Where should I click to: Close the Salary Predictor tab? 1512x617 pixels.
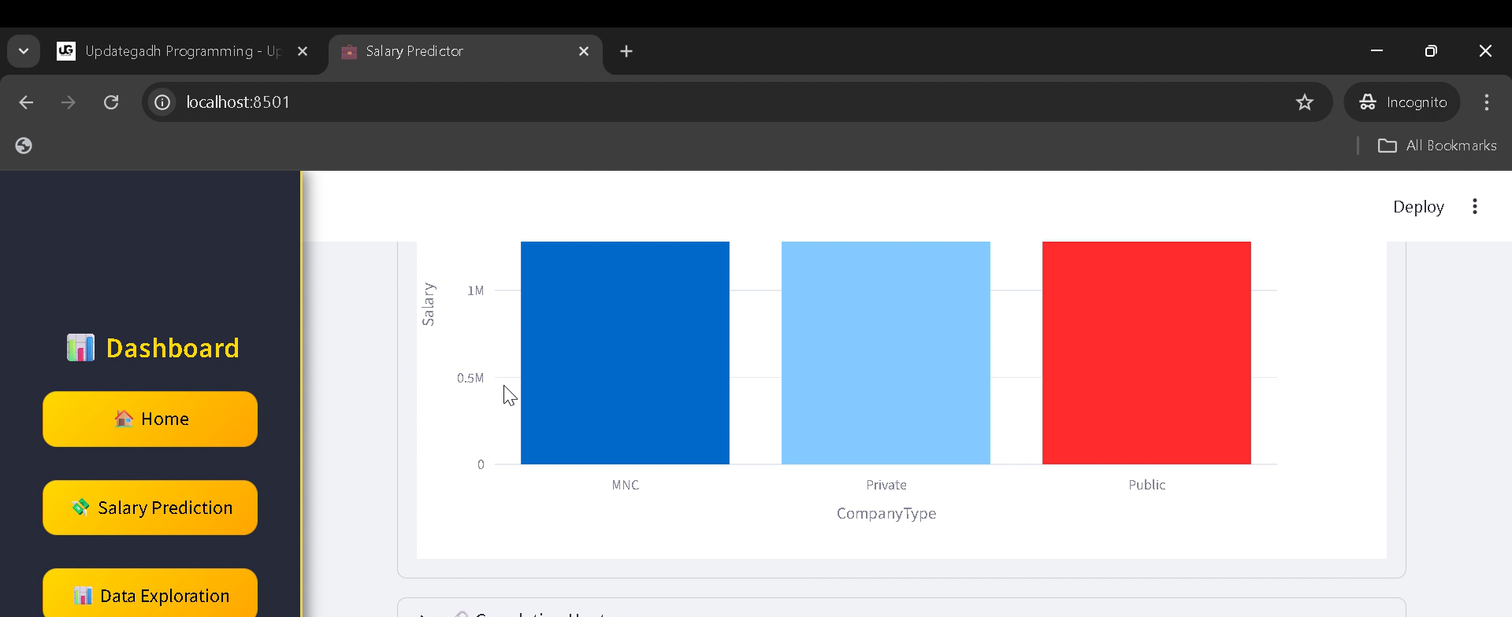pos(583,51)
